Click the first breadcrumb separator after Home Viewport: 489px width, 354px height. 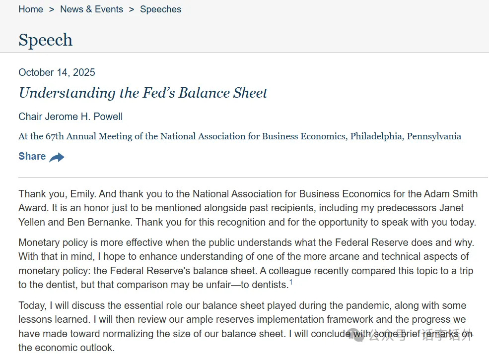tap(52, 9)
